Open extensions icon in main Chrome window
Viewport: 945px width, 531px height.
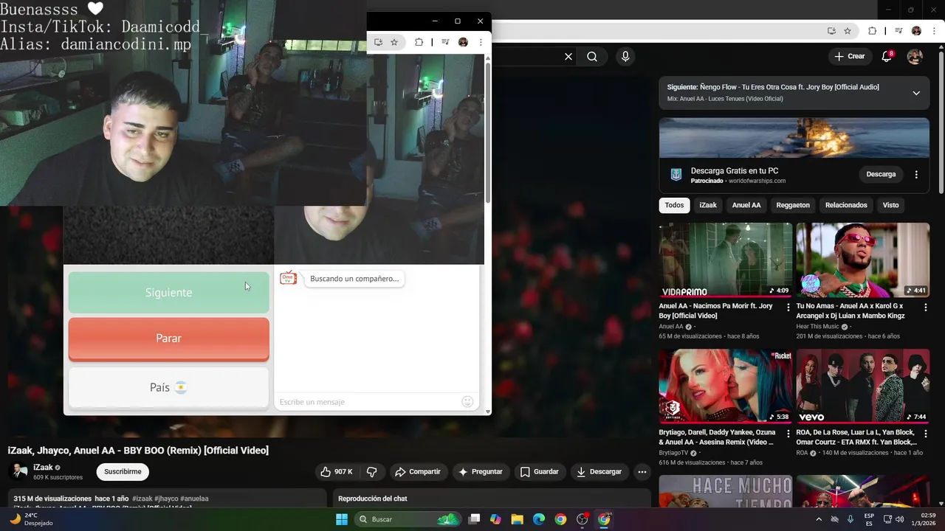pyautogui.click(x=872, y=31)
